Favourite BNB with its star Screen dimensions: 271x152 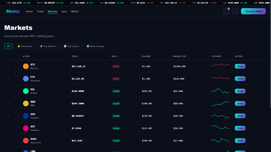click(8, 103)
